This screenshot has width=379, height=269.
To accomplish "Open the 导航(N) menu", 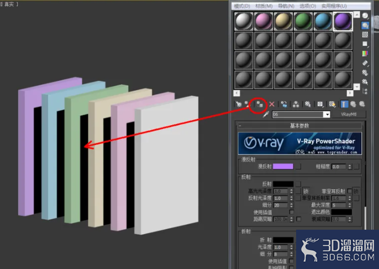I will pyautogui.click(x=286, y=6).
